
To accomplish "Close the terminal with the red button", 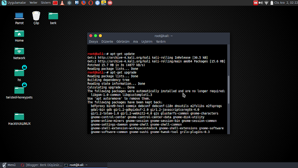I will pos(91,35).
